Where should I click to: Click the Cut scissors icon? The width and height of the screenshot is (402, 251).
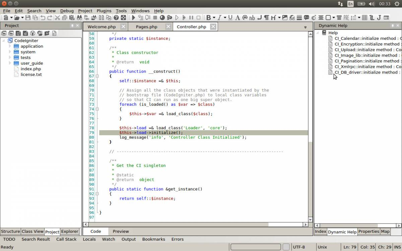tap(57, 18)
